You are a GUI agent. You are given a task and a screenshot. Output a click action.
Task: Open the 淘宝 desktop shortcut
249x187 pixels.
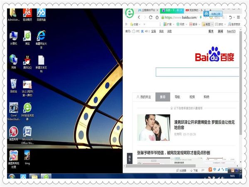pos(27,38)
